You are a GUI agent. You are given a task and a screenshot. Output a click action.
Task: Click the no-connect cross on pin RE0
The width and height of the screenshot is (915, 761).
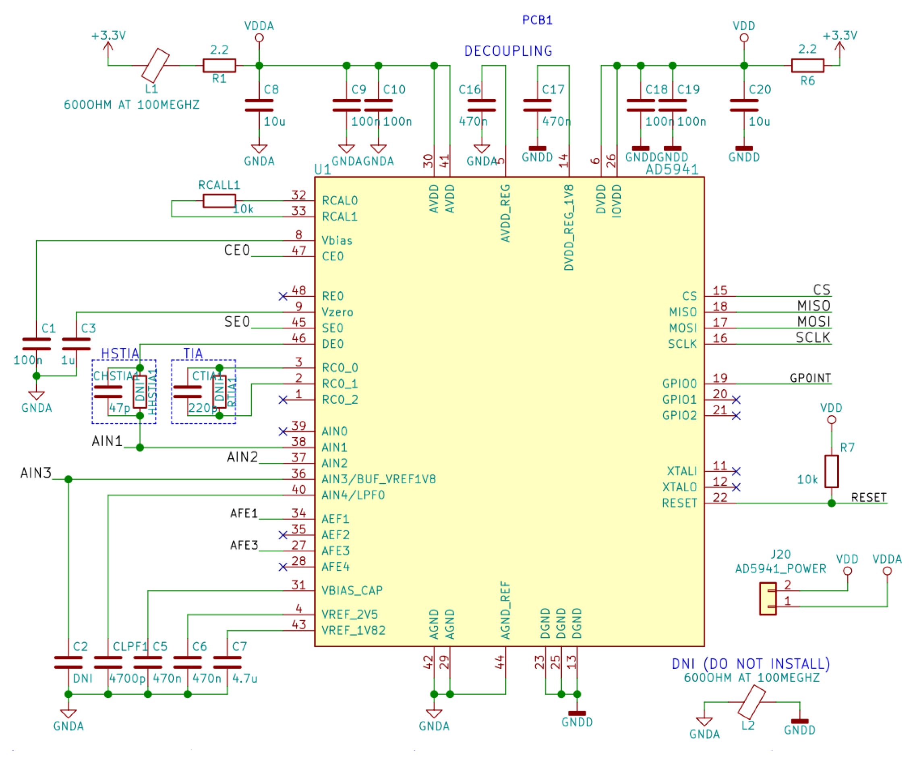284,296
